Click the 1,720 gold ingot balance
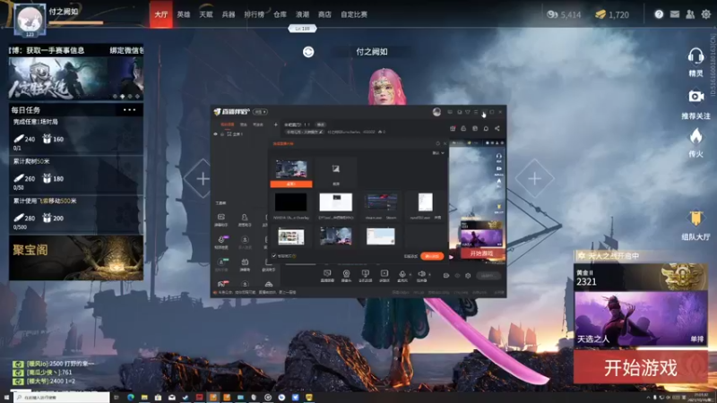The width and height of the screenshot is (717, 403). click(x=612, y=14)
